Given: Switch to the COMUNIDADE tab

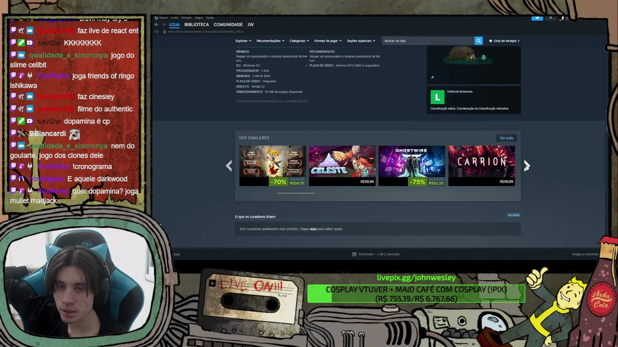Looking at the screenshot, I should 228,25.
